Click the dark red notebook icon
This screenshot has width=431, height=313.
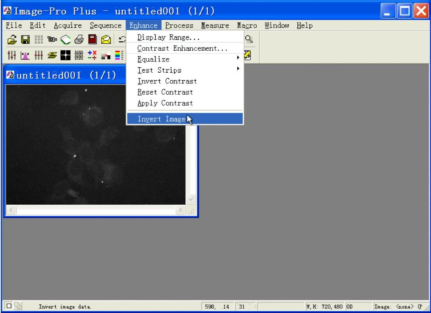[92, 39]
